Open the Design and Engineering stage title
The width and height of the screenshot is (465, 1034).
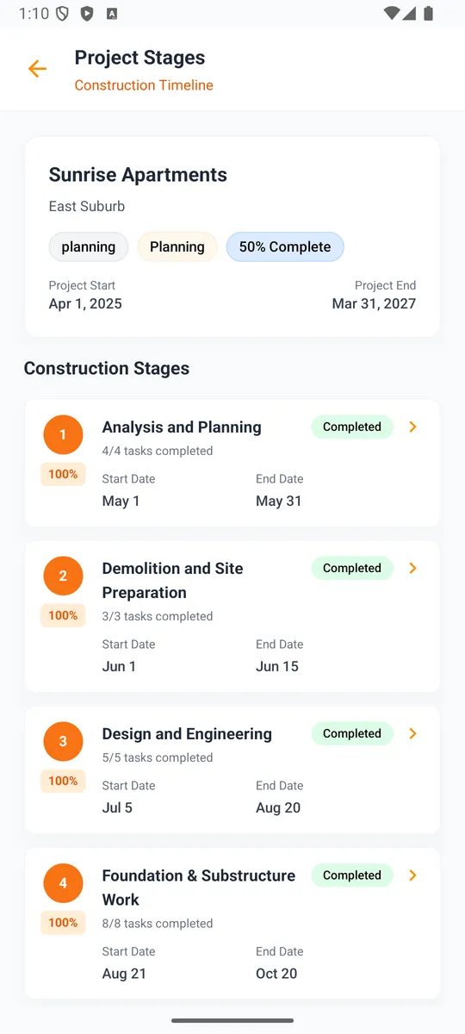[187, 734]
